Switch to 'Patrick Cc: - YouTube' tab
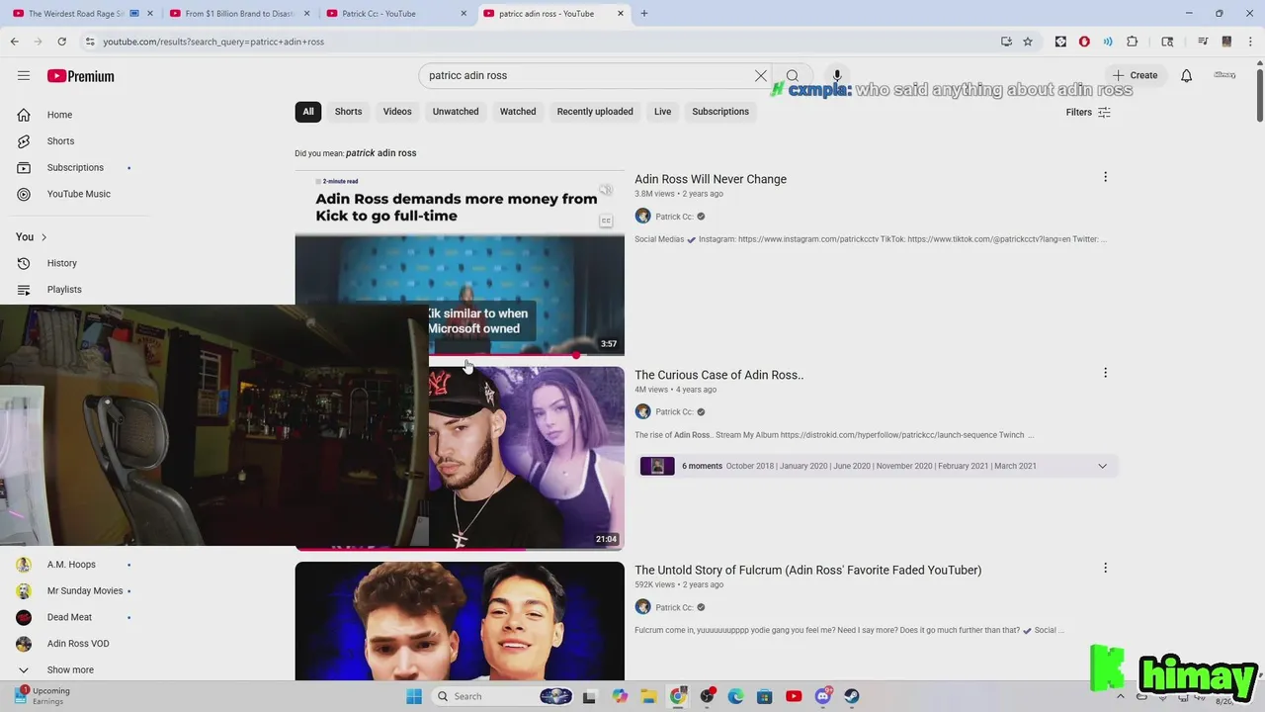Viewport: 1265px width, 712px height. (397, 14)
